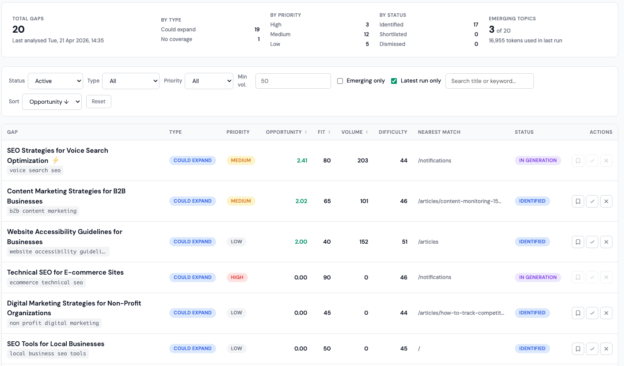Open the Status filter dropdown set to Active
Image resolution: width=624 pixels, height=366 pixels.
(55, 81)
